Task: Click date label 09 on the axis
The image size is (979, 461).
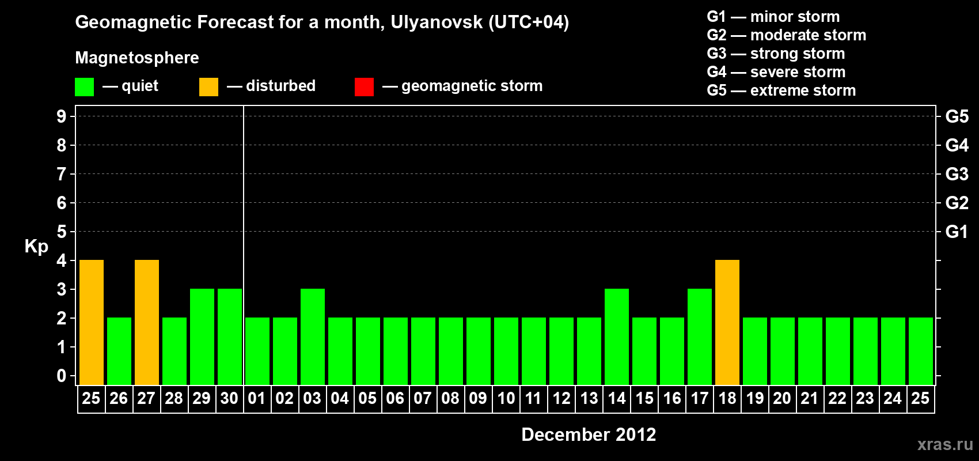Action: tap(478, 398)
